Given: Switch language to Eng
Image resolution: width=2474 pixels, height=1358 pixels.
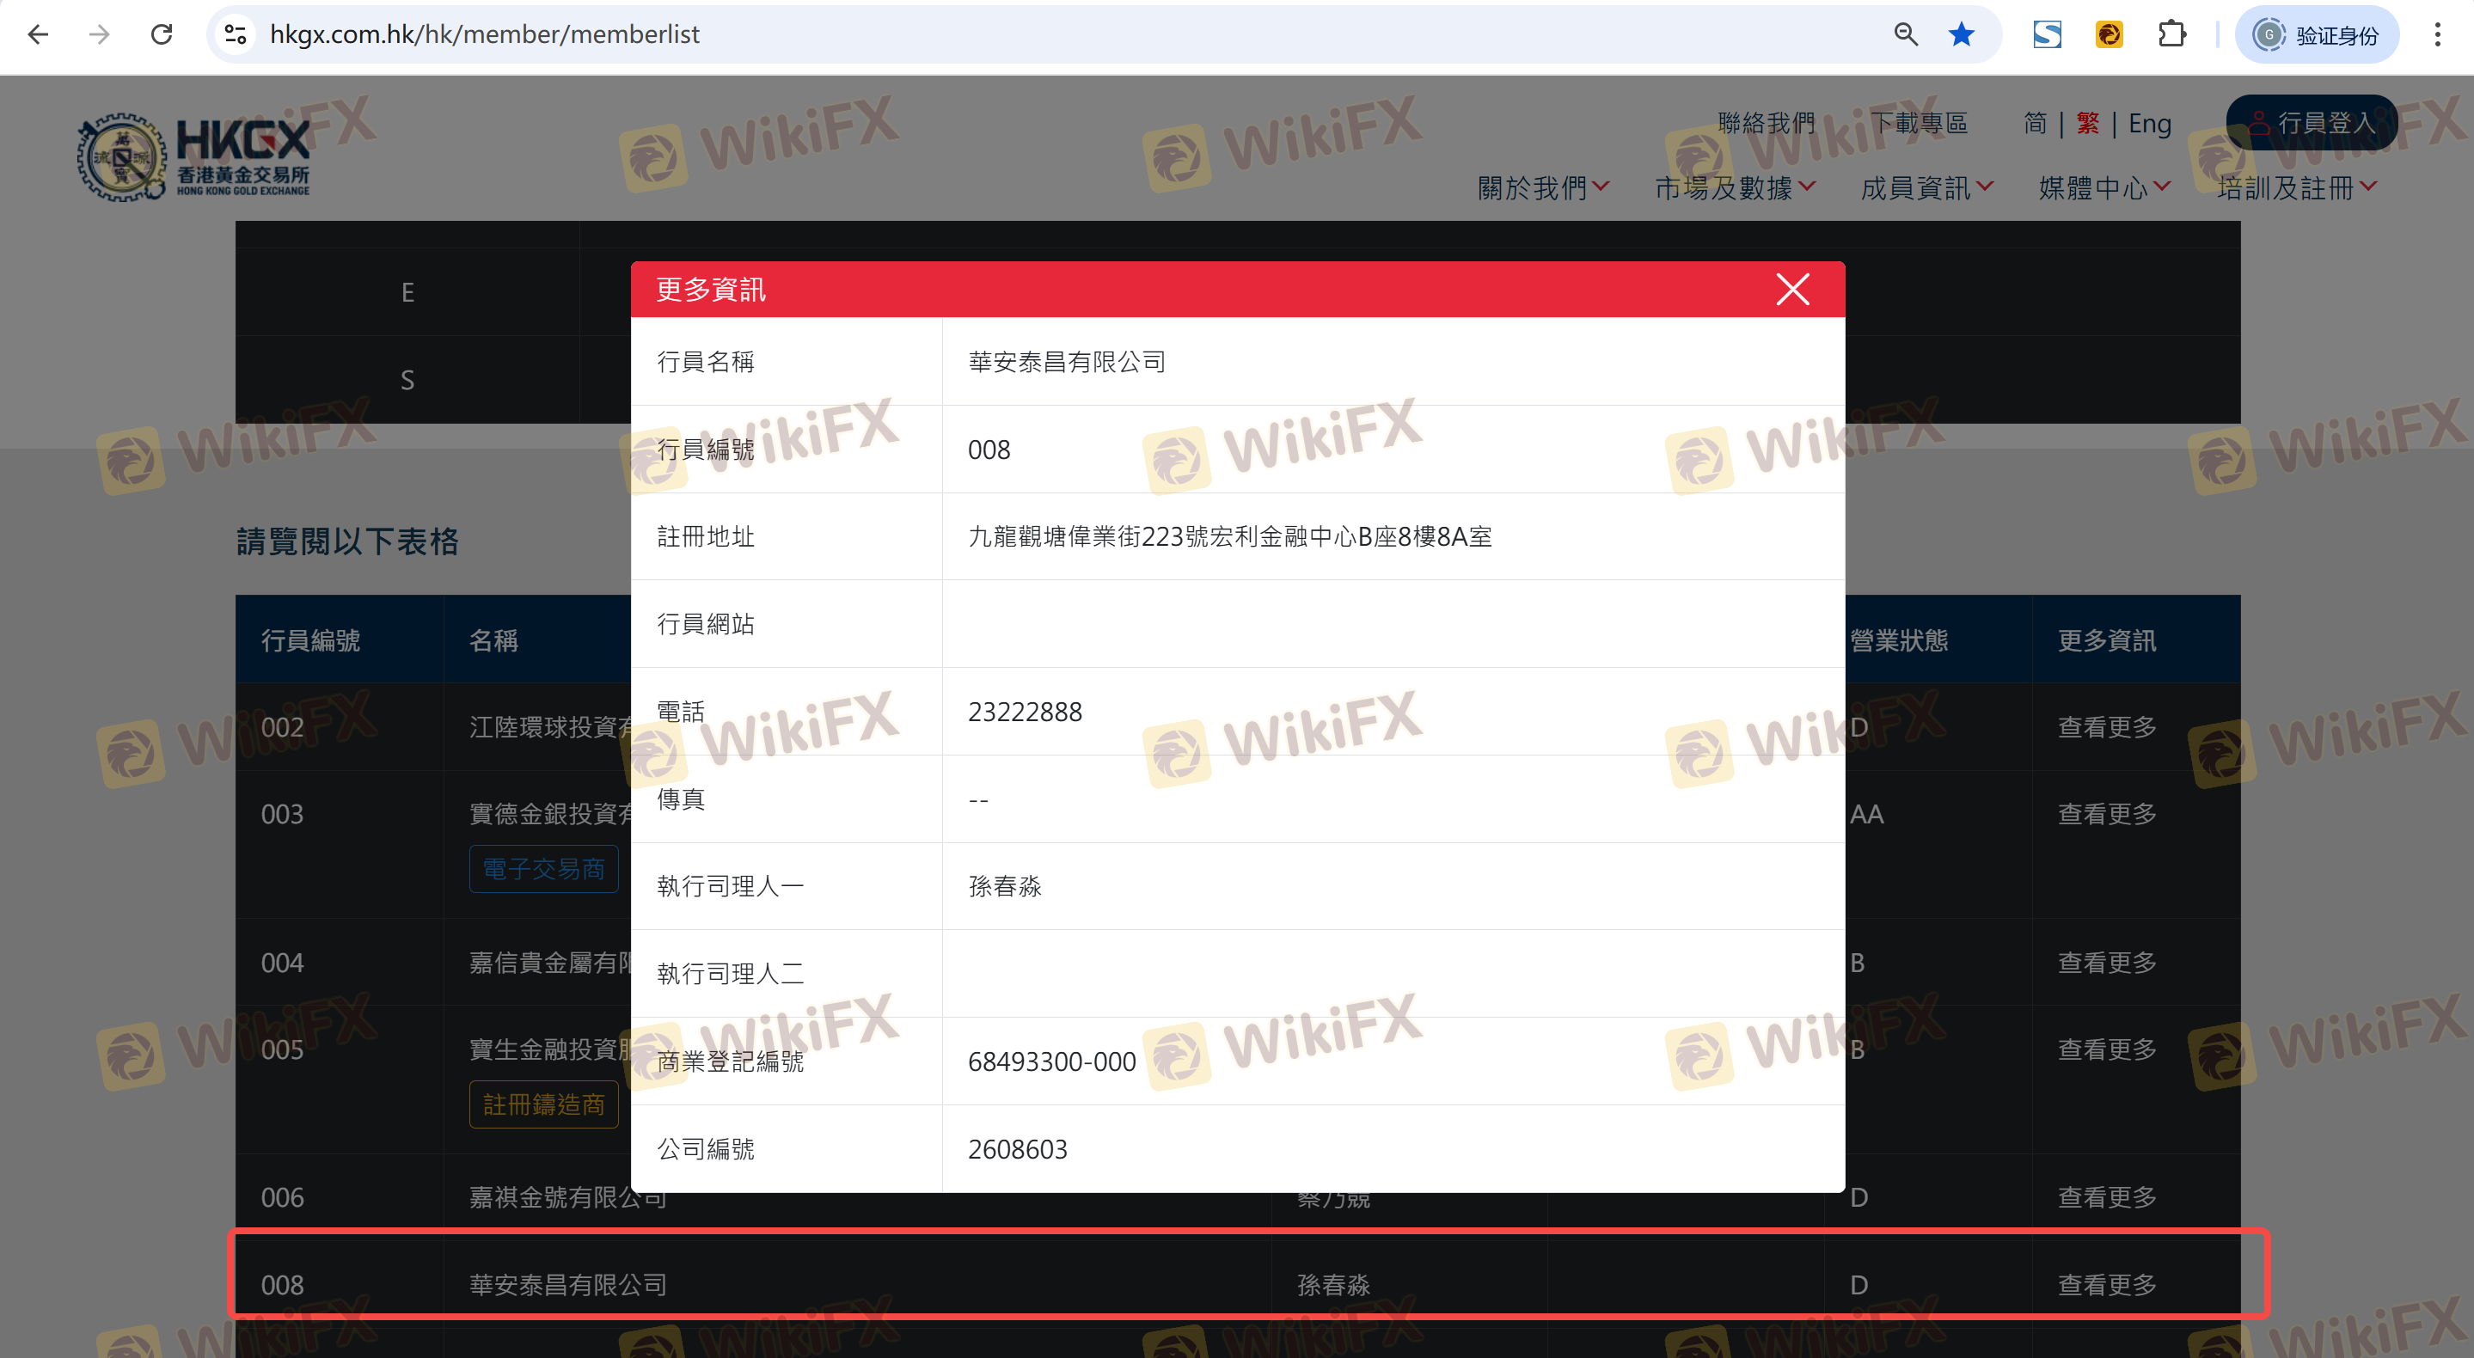Looking at the screenshot, I should coord(2149,123).
